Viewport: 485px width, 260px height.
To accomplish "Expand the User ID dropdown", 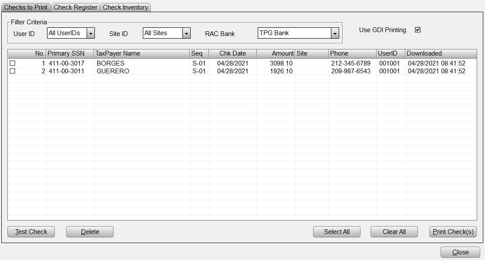I will tap(91, 33).
